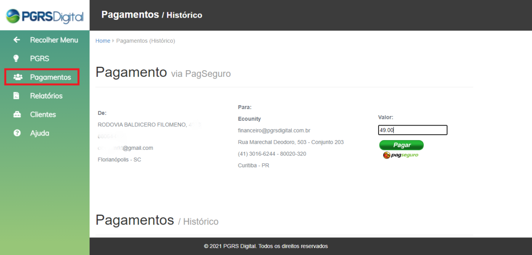Viewport: 532px width, 255px height.
Task: Click the Para: label
Action: (x=245, y=107)
